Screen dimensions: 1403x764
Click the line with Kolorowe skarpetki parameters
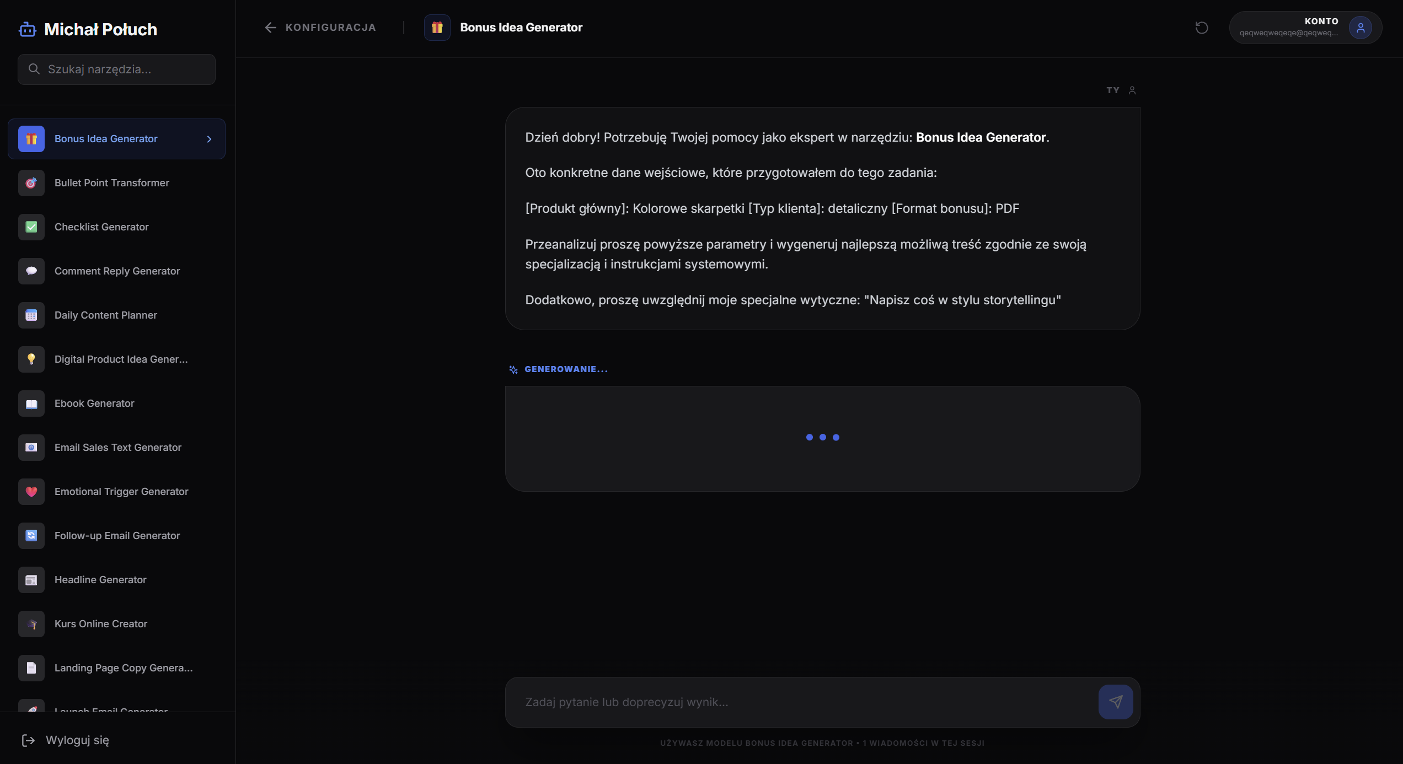click(x=772, y=208)
